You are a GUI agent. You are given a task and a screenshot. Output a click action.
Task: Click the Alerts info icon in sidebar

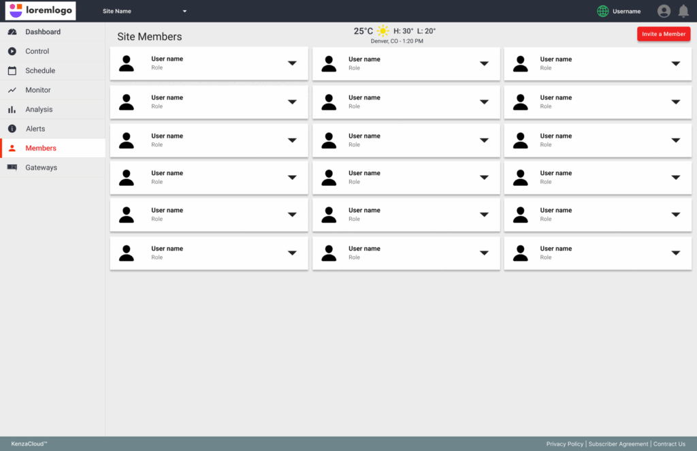pyautogui.click(x=12, y=129)
